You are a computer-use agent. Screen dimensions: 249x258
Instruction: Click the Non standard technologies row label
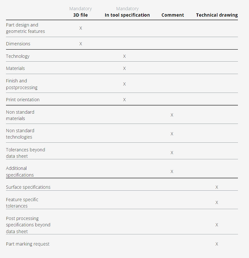(20, 134)
